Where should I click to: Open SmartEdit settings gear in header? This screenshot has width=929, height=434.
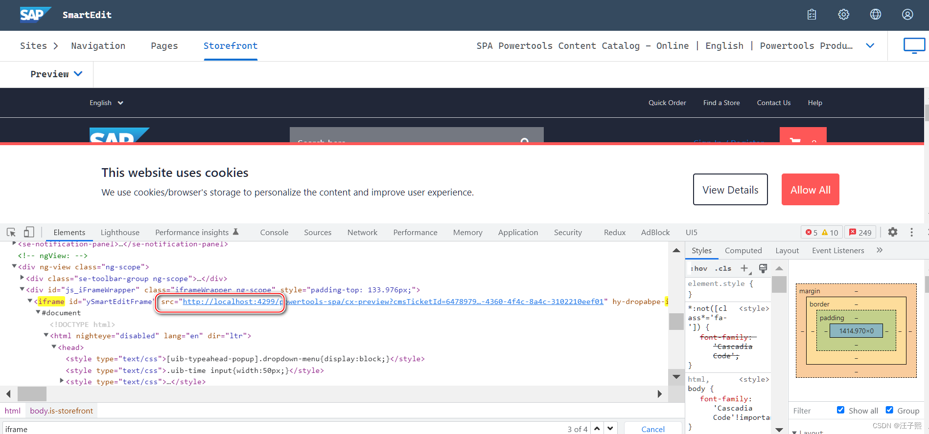[843, 15]
